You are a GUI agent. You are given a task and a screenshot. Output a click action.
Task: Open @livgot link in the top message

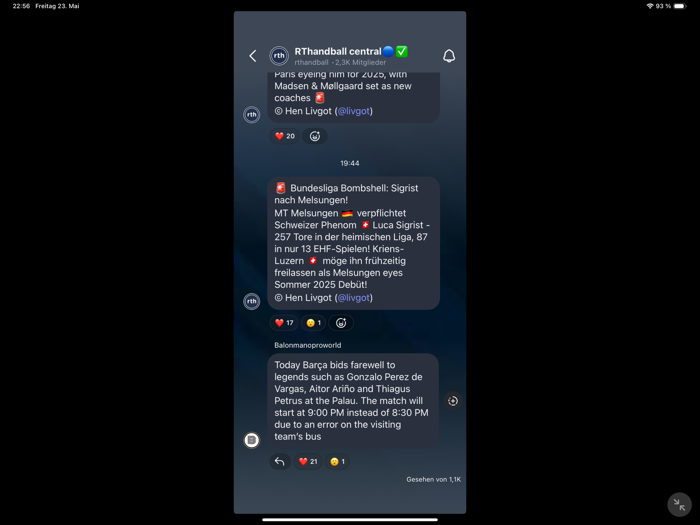[354, 111]
